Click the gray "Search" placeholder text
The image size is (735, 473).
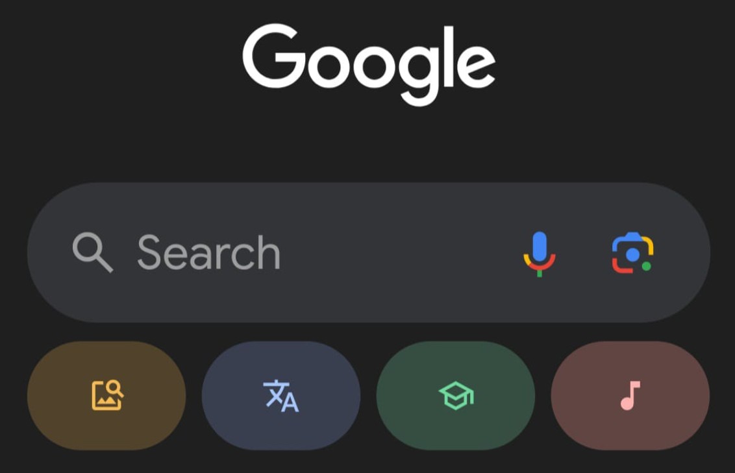click(x=209, y=253)
